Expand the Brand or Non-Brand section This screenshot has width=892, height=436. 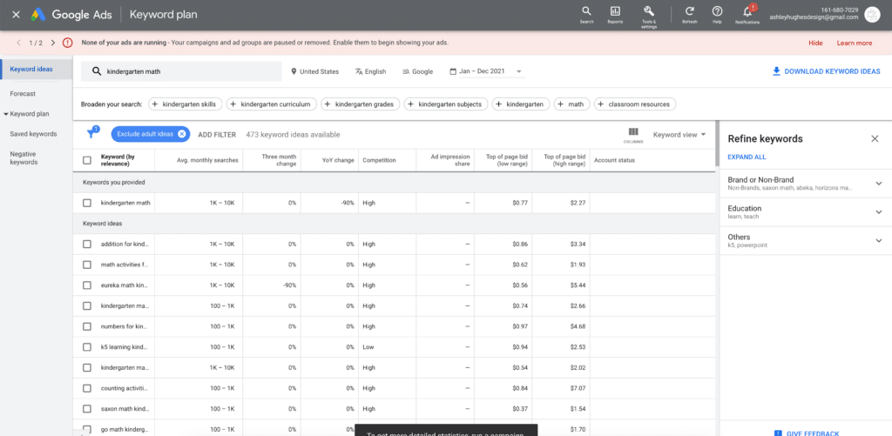878,184
